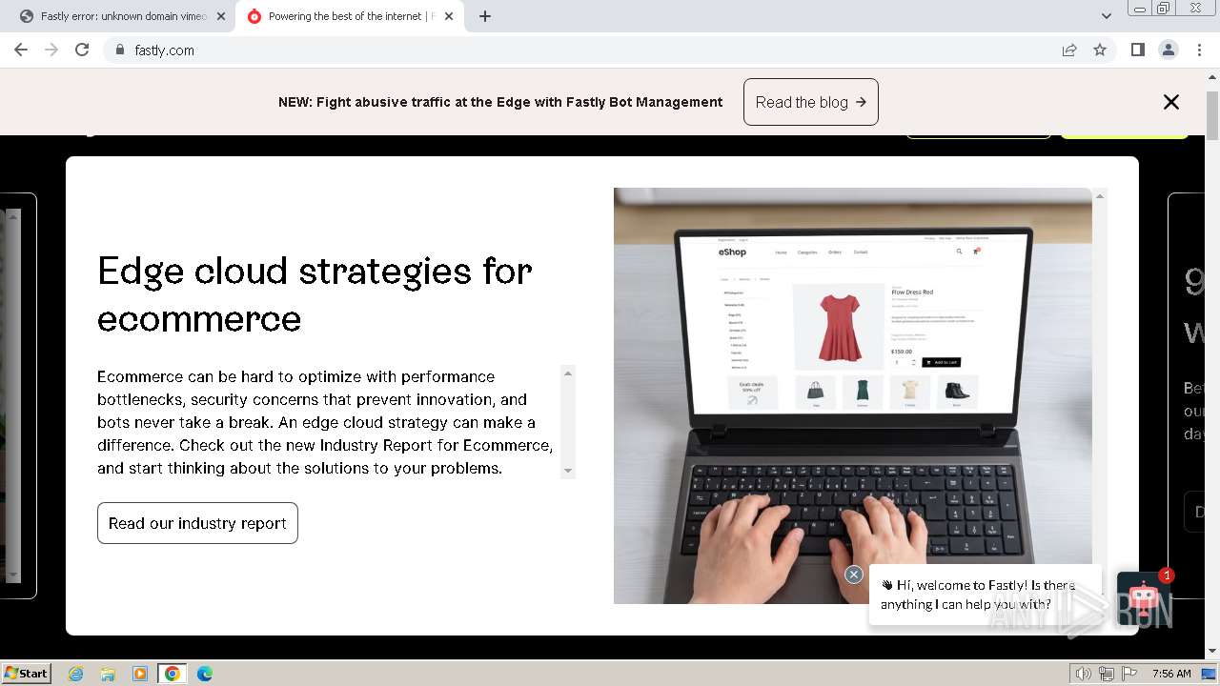1220x686 pixels.
Task: Click the page scrollbar down arrow
Action: [x=1212, y=652]
